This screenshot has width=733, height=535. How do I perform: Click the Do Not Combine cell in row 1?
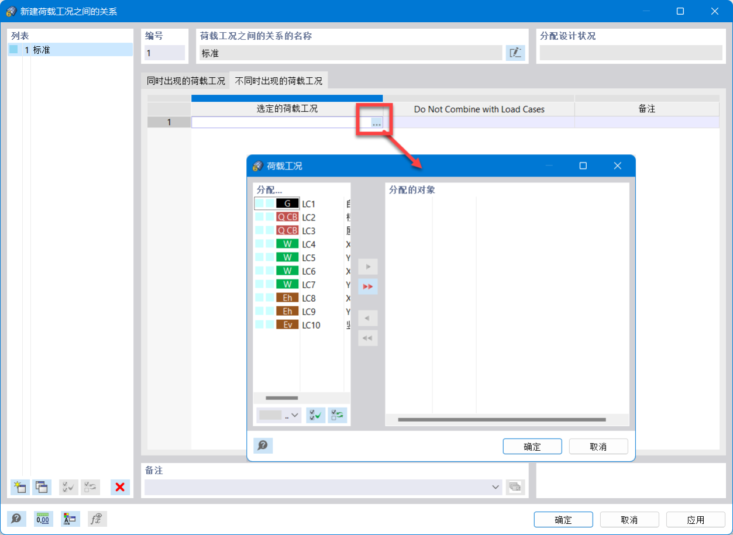pos(479,122)
